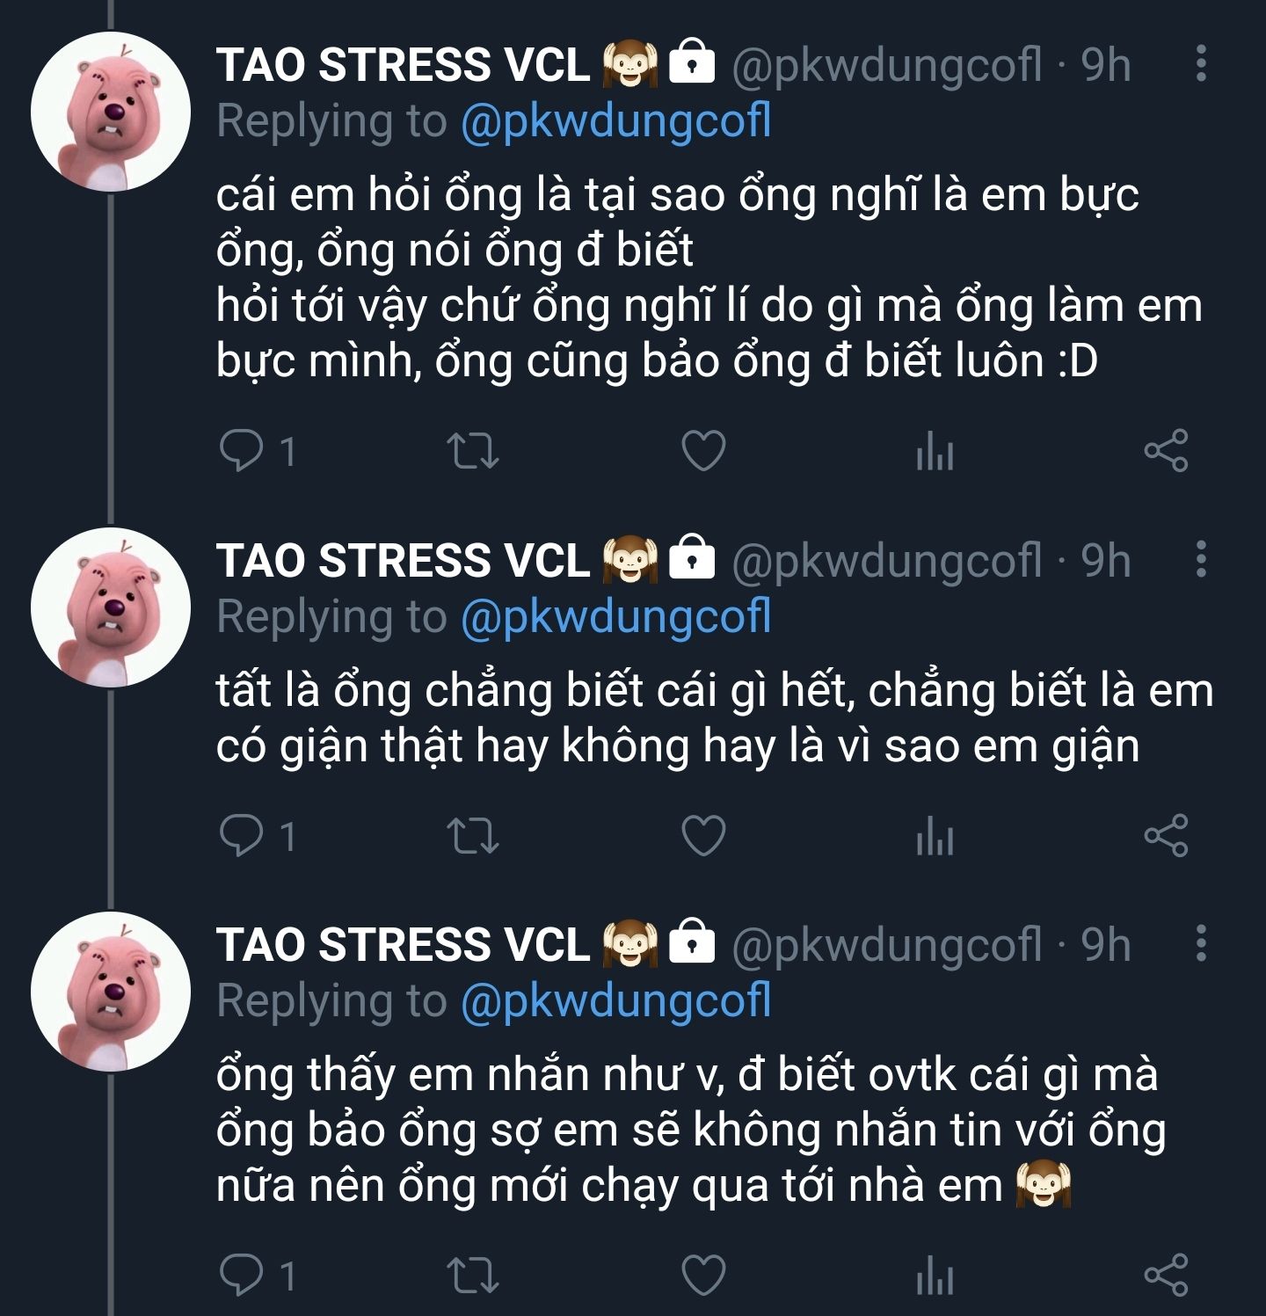Like the first tweet ending with ':D'
The width and height of the screenshot is (1266, 1316).
point(704,451)
